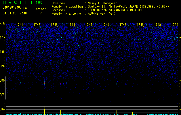Click the 1748 time marker
This screenshot has width=181, height=115.
click(140, 25)
